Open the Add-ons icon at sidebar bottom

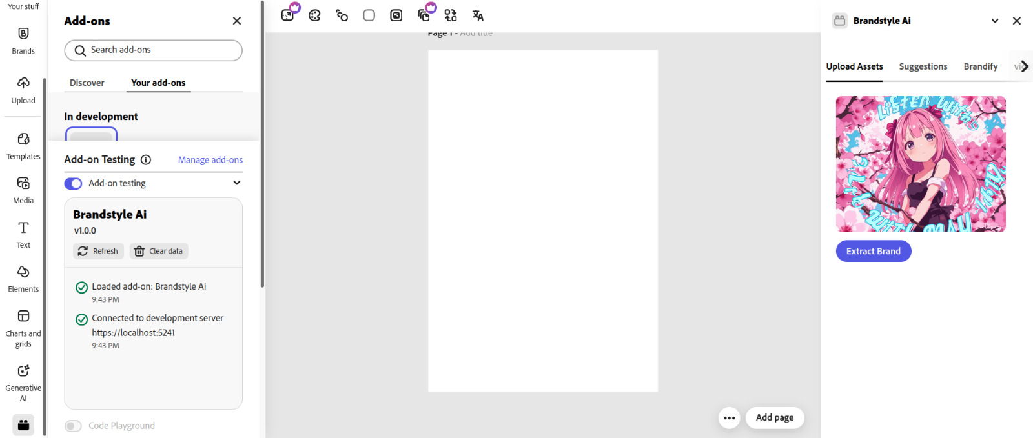(x=23, y=424)
